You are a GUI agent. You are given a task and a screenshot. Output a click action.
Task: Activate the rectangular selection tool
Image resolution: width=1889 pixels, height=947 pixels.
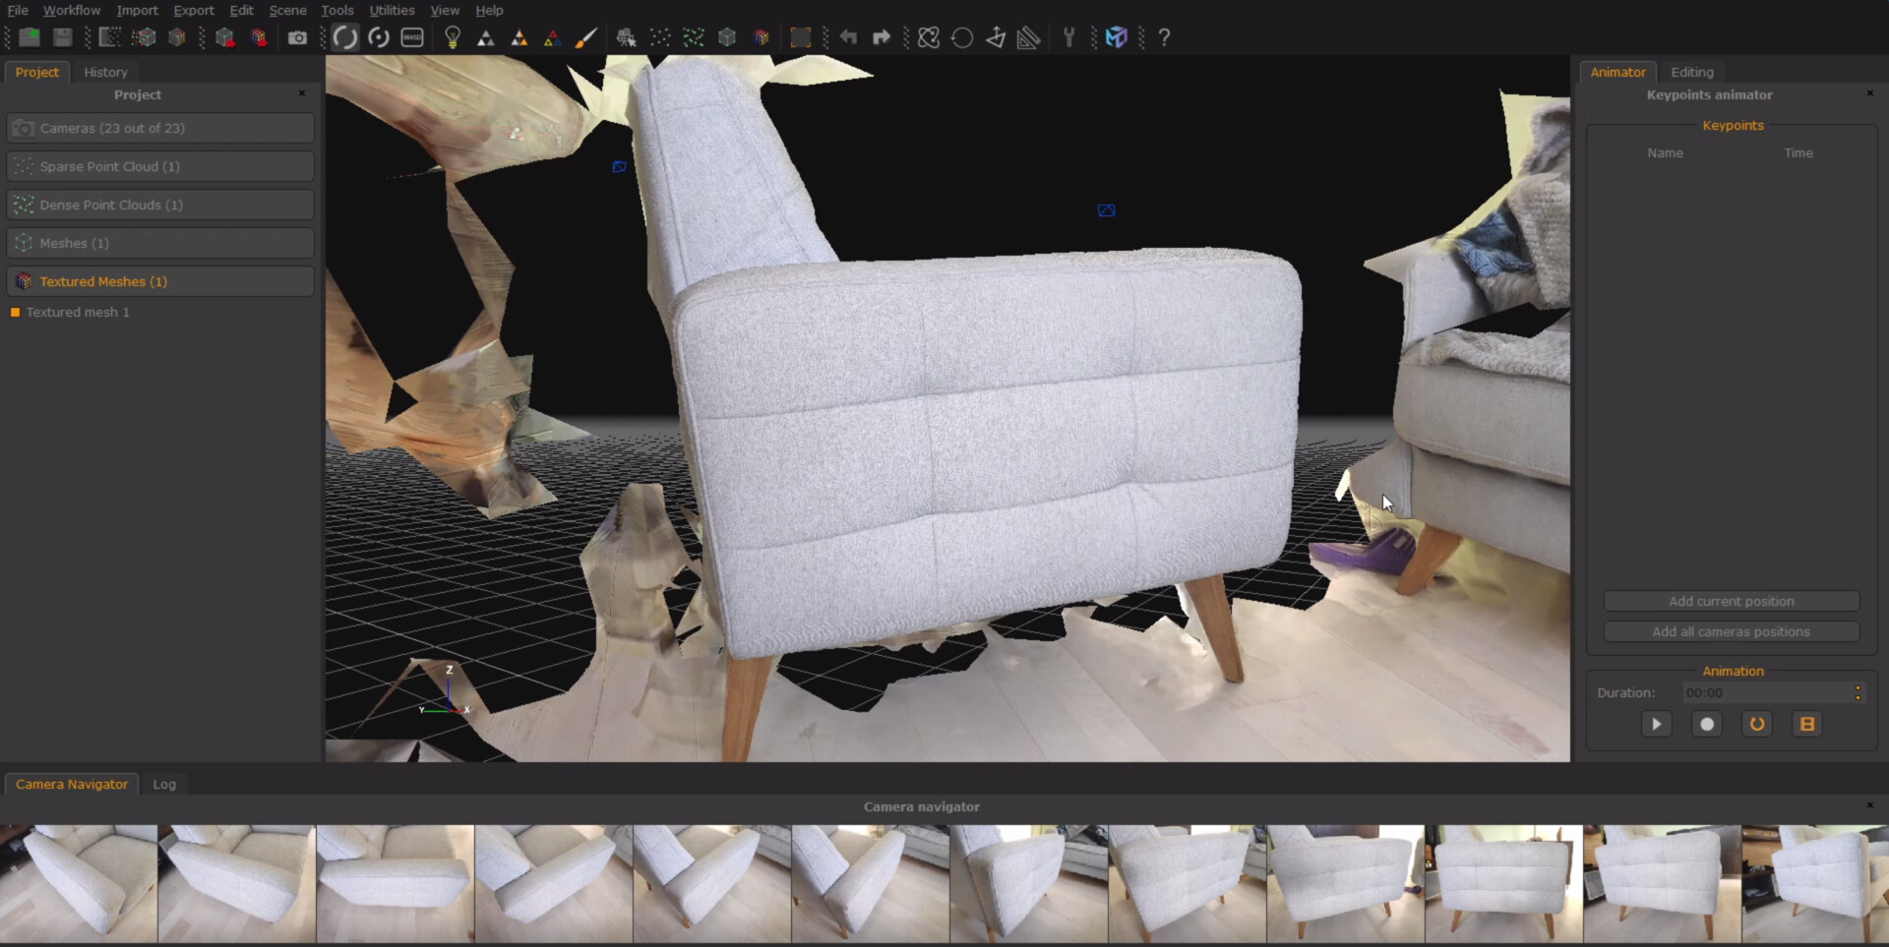click(x=802, y=37)
